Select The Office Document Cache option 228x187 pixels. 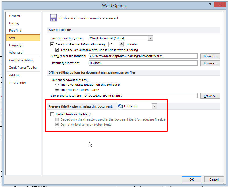tap(57, 90)
